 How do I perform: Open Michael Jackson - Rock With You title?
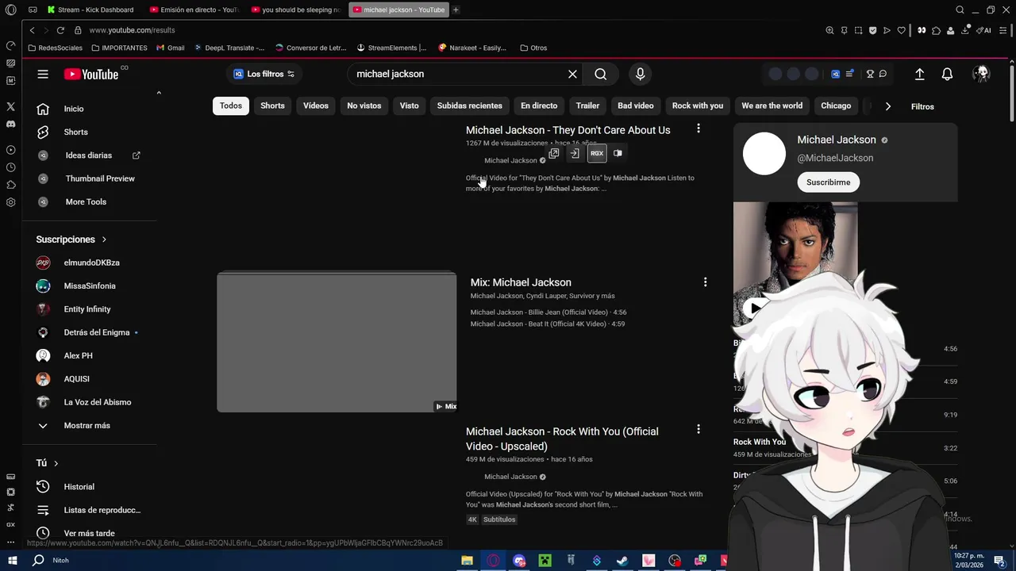click(x=562, y=439)
